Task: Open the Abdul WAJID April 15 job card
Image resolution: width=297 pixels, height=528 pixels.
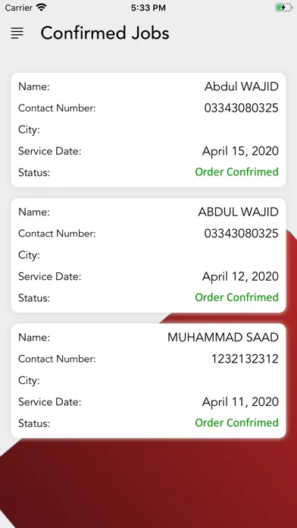Action: tap(148, 130)
